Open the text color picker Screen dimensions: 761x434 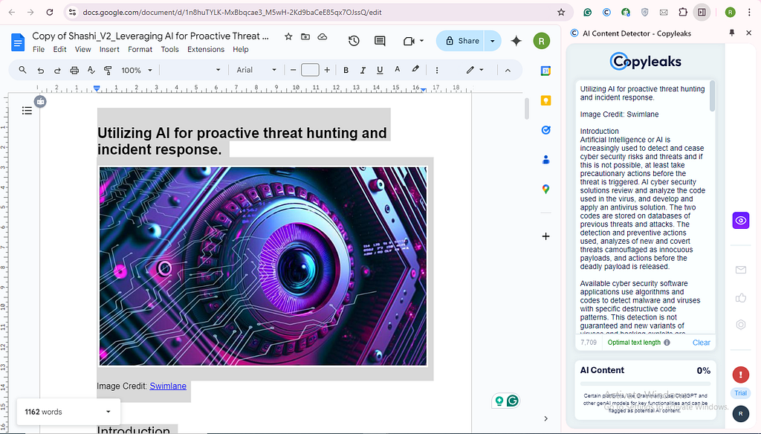[397, 70]
